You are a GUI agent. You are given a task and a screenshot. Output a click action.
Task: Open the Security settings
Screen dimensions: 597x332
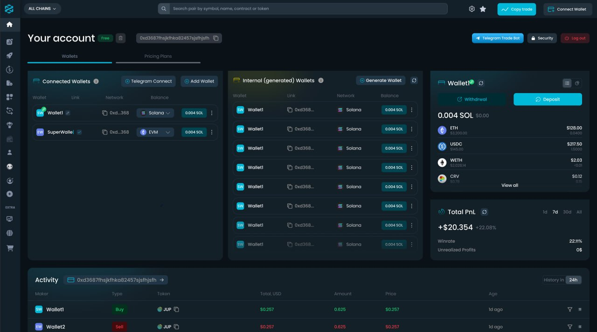[x=542, y=38]
